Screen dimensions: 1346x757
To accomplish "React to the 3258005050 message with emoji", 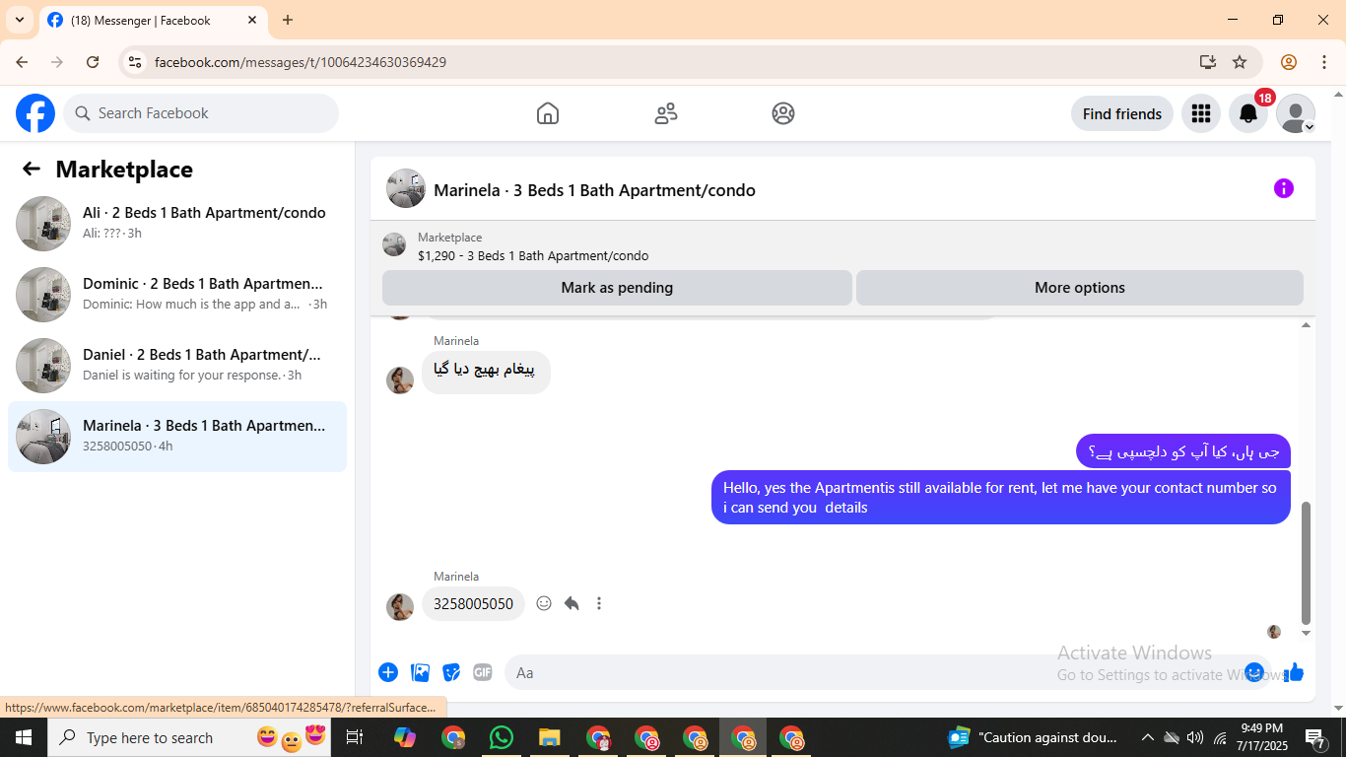I will (544, 603).
